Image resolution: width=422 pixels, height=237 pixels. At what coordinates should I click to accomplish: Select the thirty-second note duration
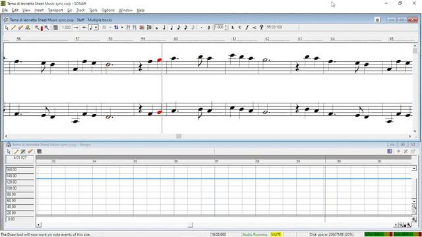[x=193, y=28]
